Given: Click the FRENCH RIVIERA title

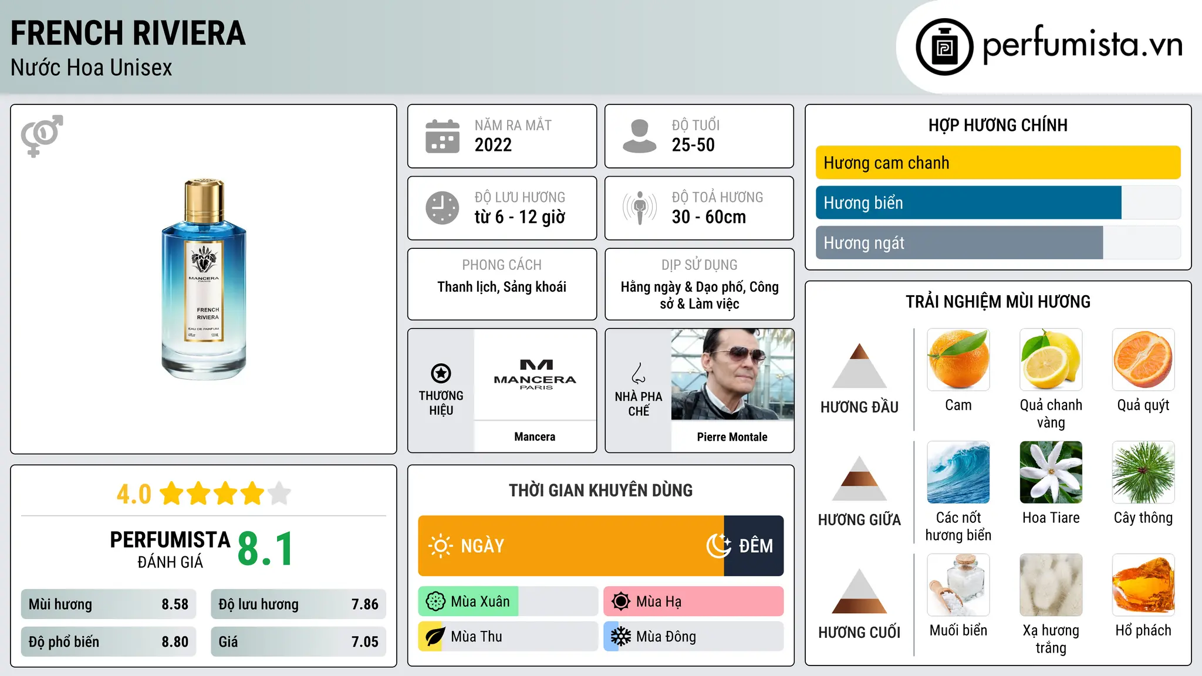Looking at the screenshot, I should tap(128, 33).
